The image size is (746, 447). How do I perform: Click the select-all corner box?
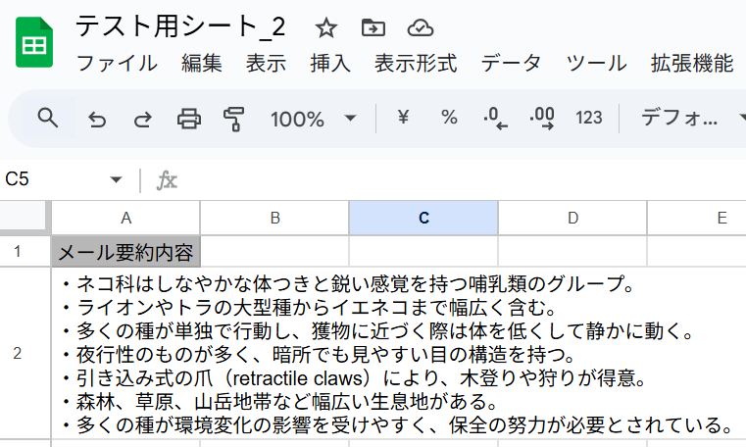(x=24, y=218)
